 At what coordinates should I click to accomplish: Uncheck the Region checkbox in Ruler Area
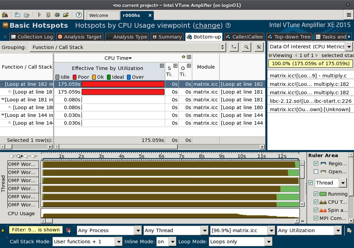click(316, 163)
